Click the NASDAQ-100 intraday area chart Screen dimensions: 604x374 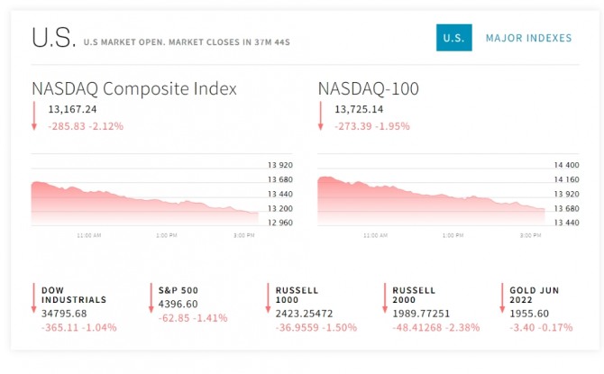click(431, 198)
